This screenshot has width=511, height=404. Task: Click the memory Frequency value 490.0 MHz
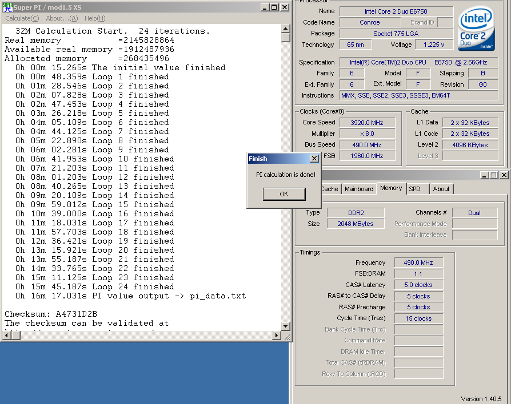pos(418,262)
